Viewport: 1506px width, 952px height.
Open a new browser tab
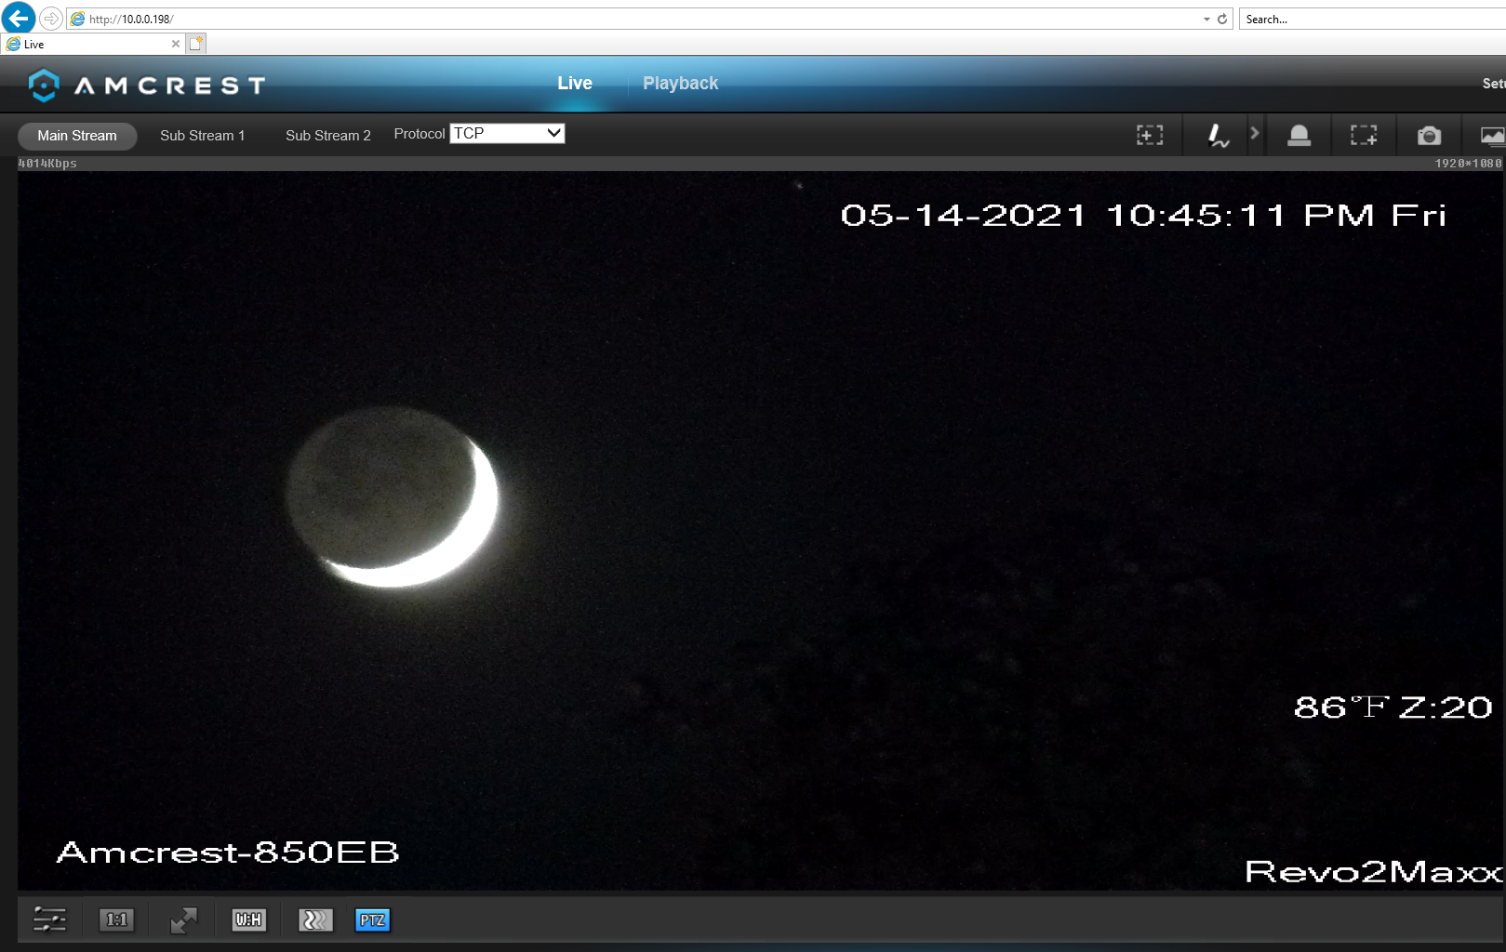(195, 43)
